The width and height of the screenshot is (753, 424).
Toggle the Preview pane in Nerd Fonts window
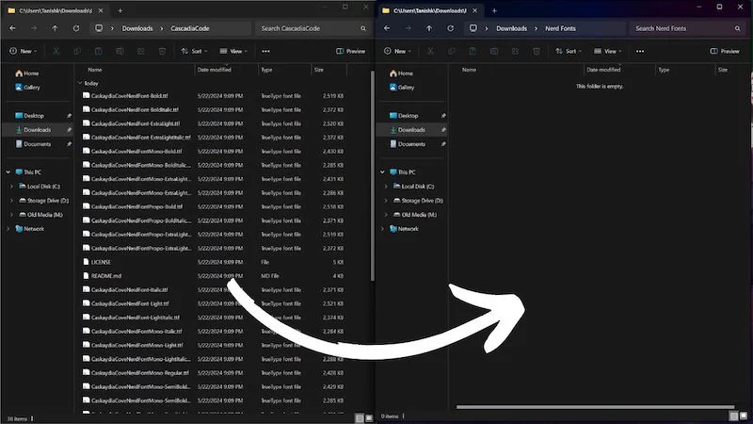click(x=725, y=51)
